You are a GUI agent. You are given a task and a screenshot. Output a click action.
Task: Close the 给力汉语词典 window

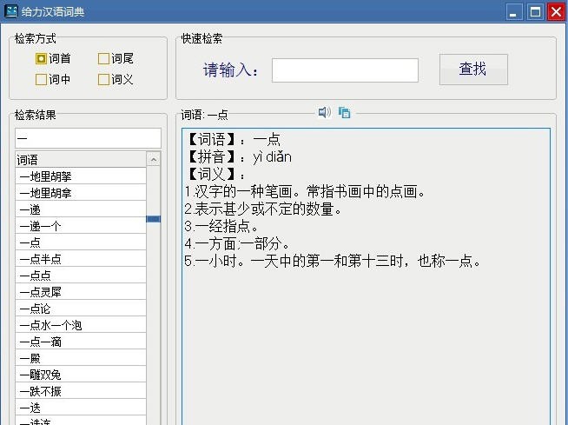557,12
